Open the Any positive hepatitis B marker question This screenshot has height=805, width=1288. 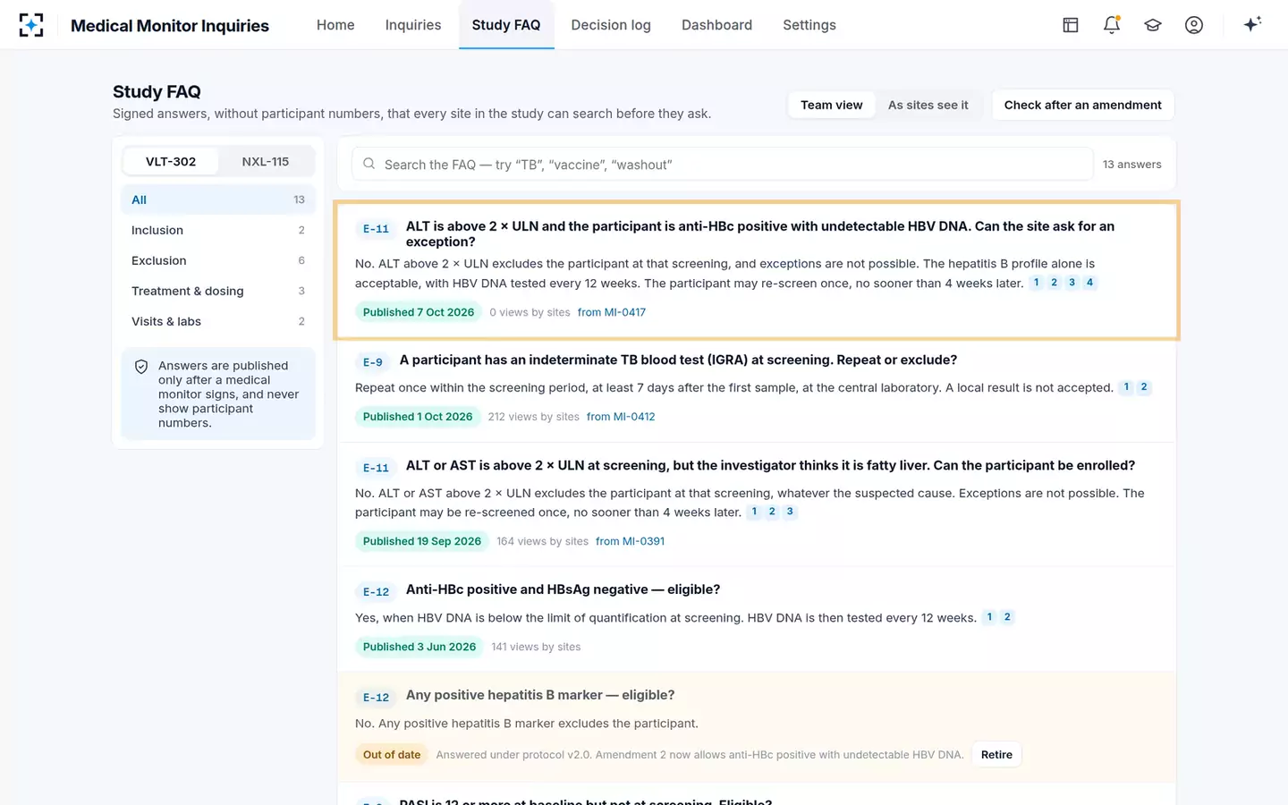click(540, 695)
